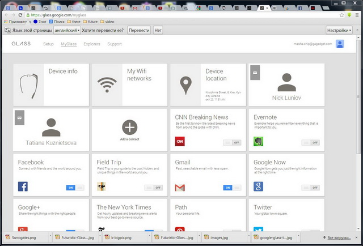Disable the Gmail ON switch
The width and height of the screenshot is (363, 246).
pos(232,188)
